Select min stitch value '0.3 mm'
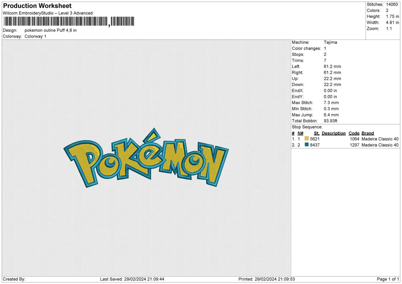The width and height of the screenshot is (402, 284). (331, 109)
